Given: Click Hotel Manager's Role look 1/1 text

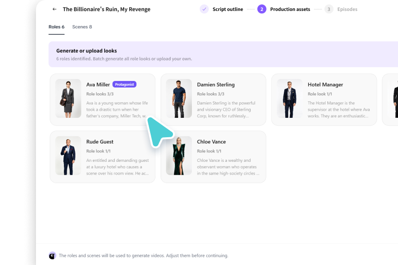Looking at the screenshot, I should (320, 94).
